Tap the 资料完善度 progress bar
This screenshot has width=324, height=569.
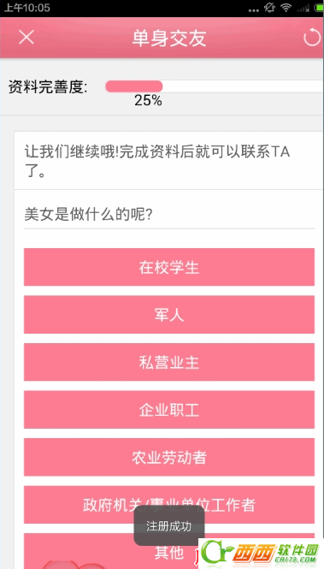[x=215, y=86]
